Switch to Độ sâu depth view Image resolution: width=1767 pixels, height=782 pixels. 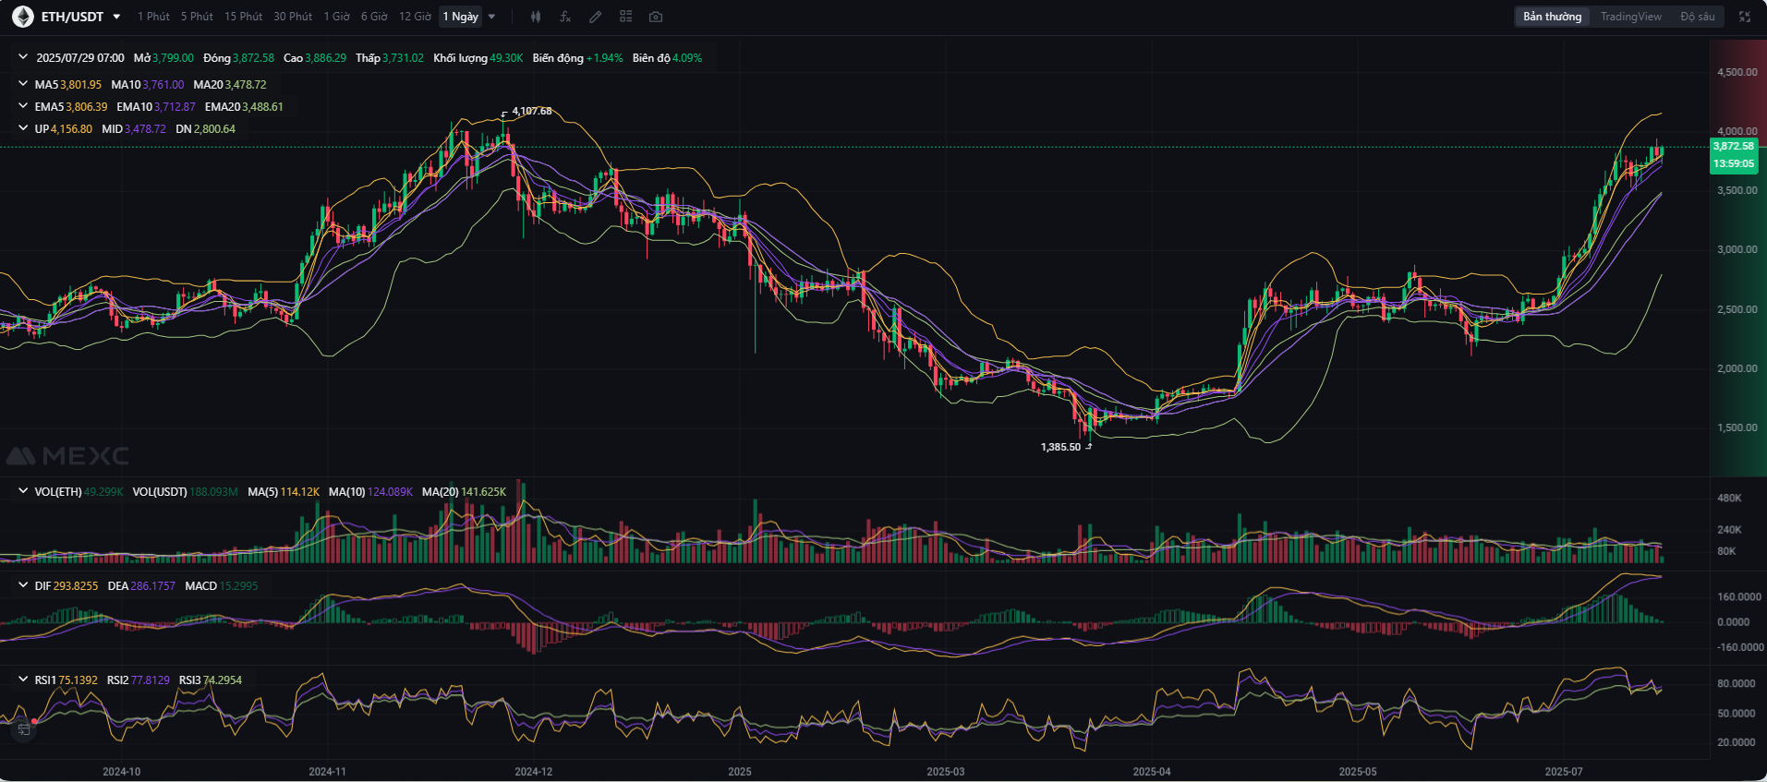coord(1697,17)
